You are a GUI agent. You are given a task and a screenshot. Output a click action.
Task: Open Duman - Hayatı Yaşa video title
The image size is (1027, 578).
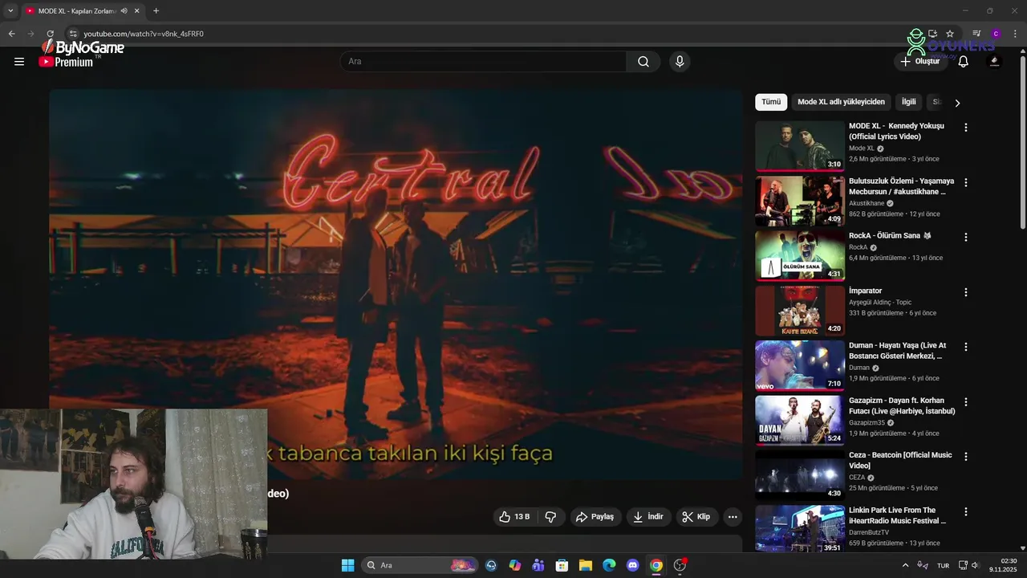897,351
